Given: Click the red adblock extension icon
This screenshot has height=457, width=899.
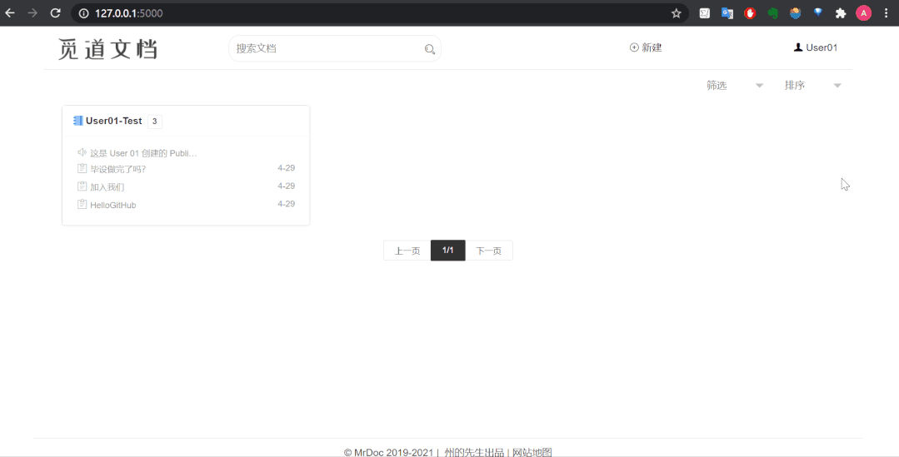Looking at the screenshot, I should click(749, 13).
